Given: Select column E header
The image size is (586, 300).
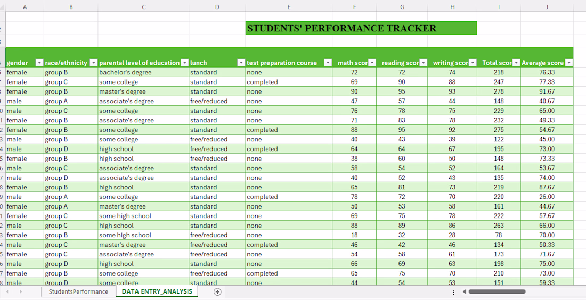Looking at the screenshot, I should tap(289, 7).
